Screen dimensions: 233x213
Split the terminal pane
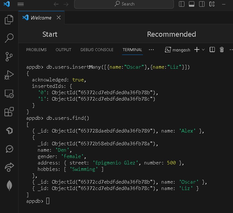(212, 49)
